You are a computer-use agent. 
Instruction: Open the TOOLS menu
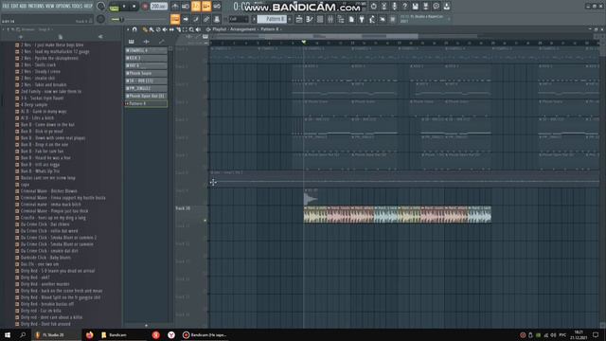78,7
